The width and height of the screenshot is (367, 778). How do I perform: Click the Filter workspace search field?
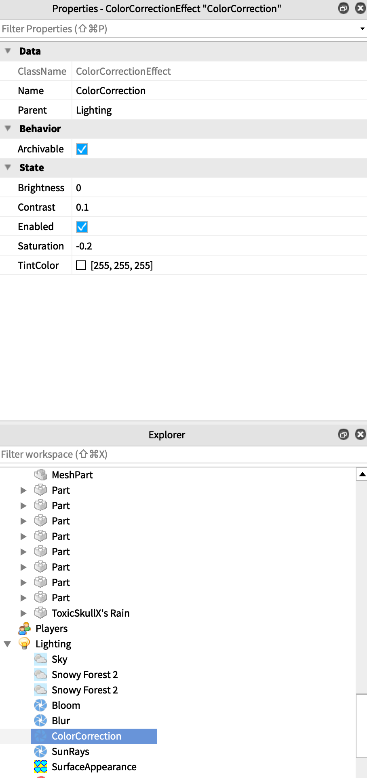point(178,455)
